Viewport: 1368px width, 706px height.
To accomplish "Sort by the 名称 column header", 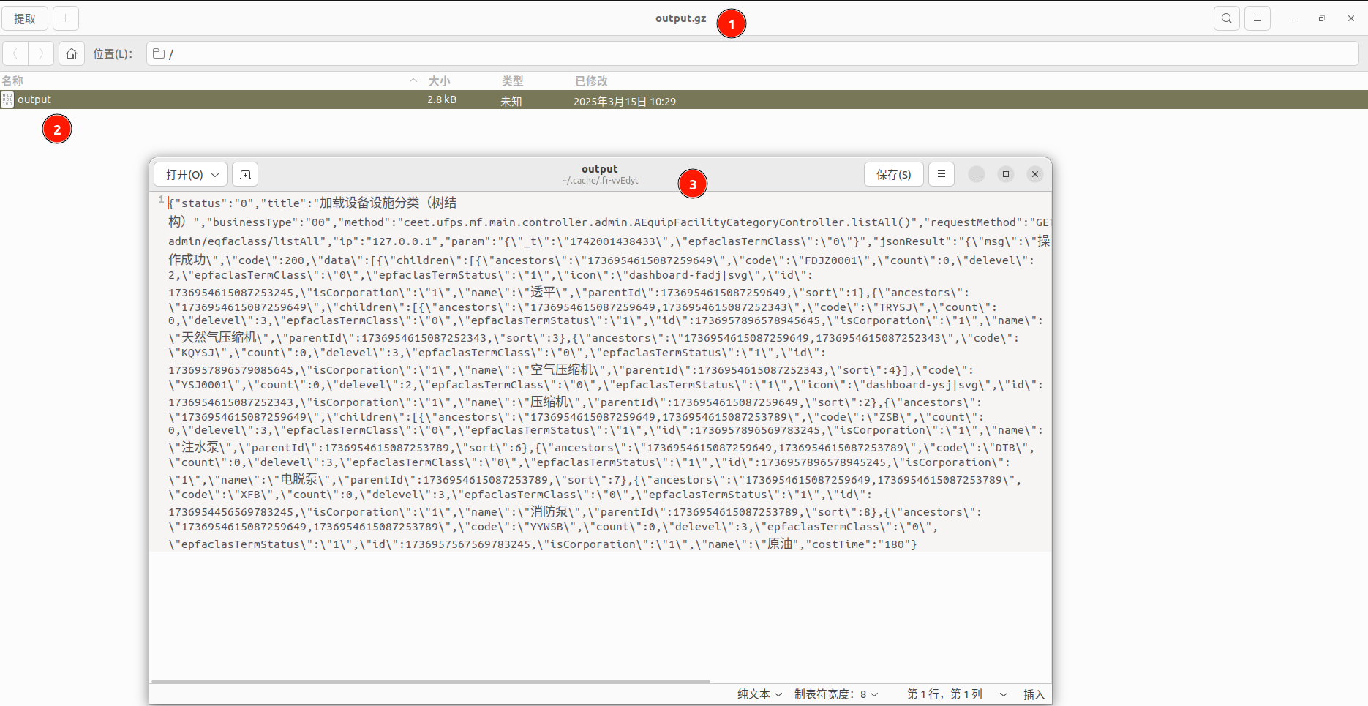I will (12, 80).
